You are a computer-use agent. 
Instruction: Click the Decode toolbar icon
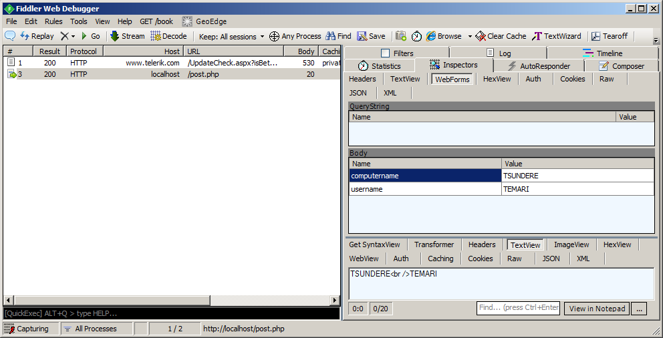(168, 36)
